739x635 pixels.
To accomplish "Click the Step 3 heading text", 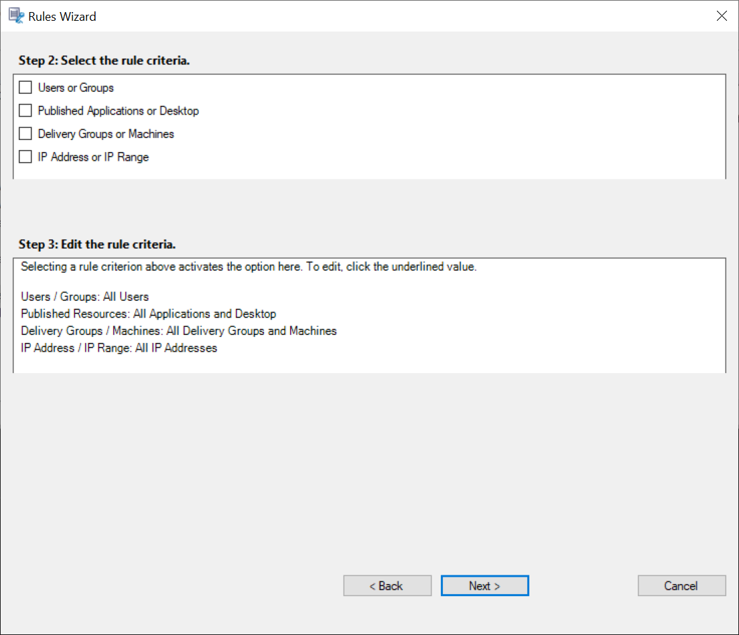I will [97, 244].
